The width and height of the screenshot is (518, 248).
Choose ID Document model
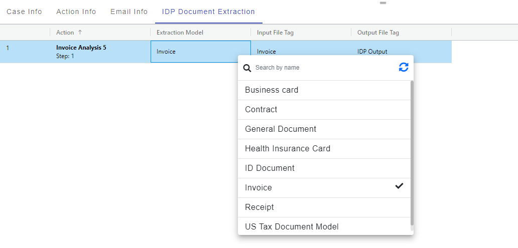(270, 168)
